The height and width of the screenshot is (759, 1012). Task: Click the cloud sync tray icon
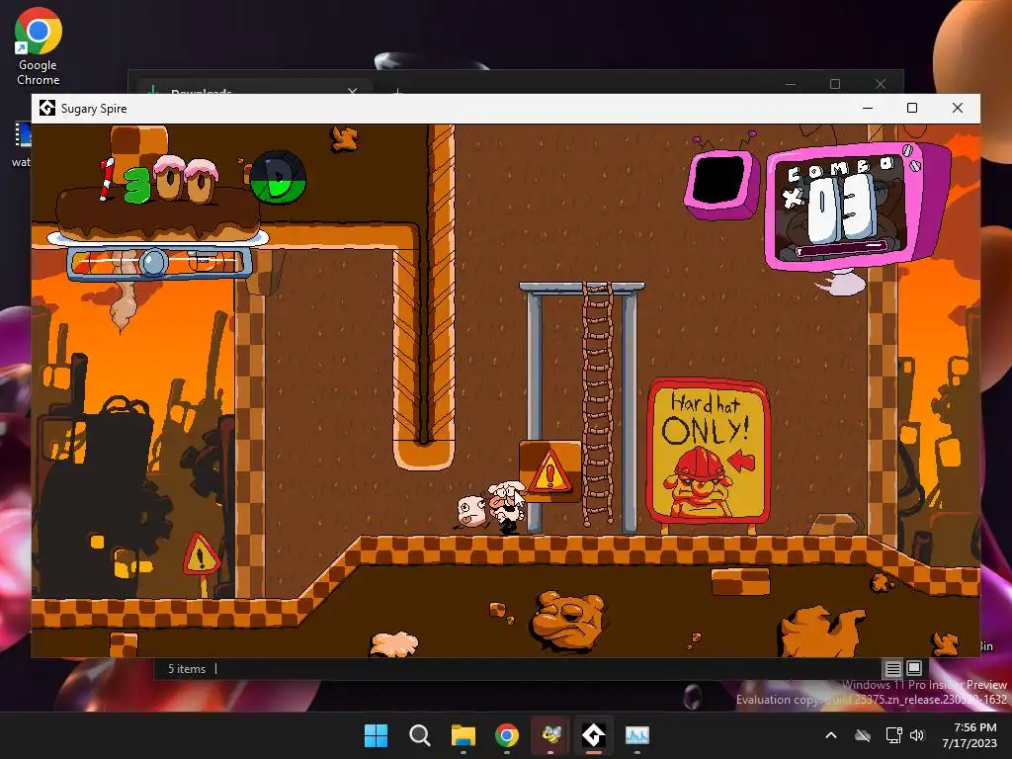863,735
